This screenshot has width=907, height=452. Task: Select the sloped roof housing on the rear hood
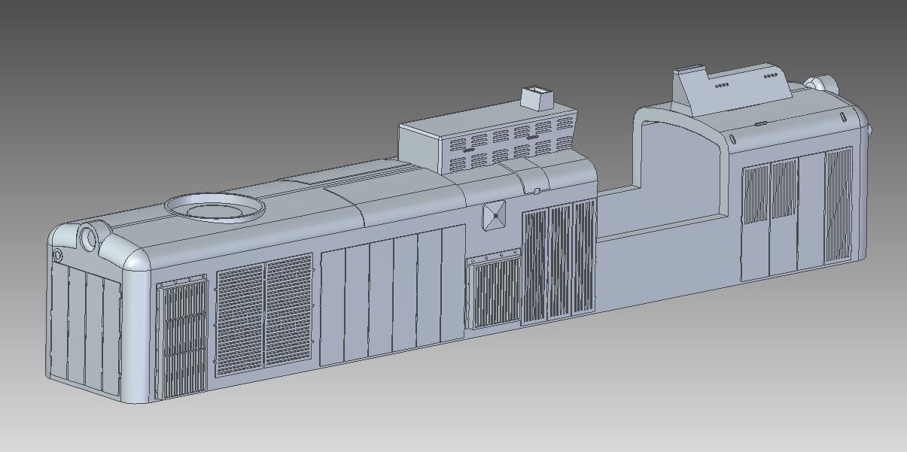738,90
